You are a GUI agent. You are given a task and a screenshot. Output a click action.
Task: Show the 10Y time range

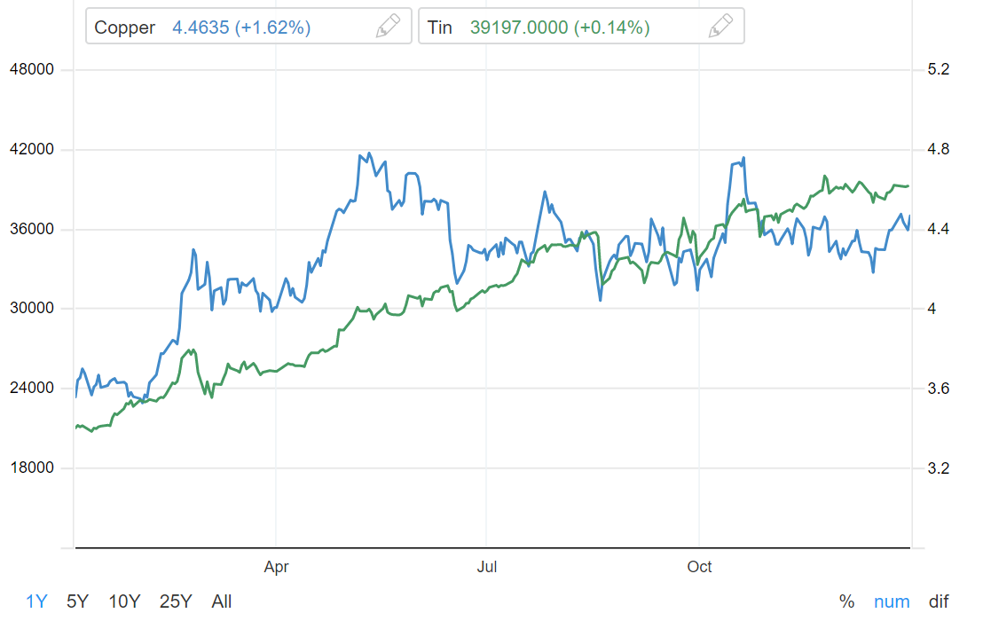point(124,601)
